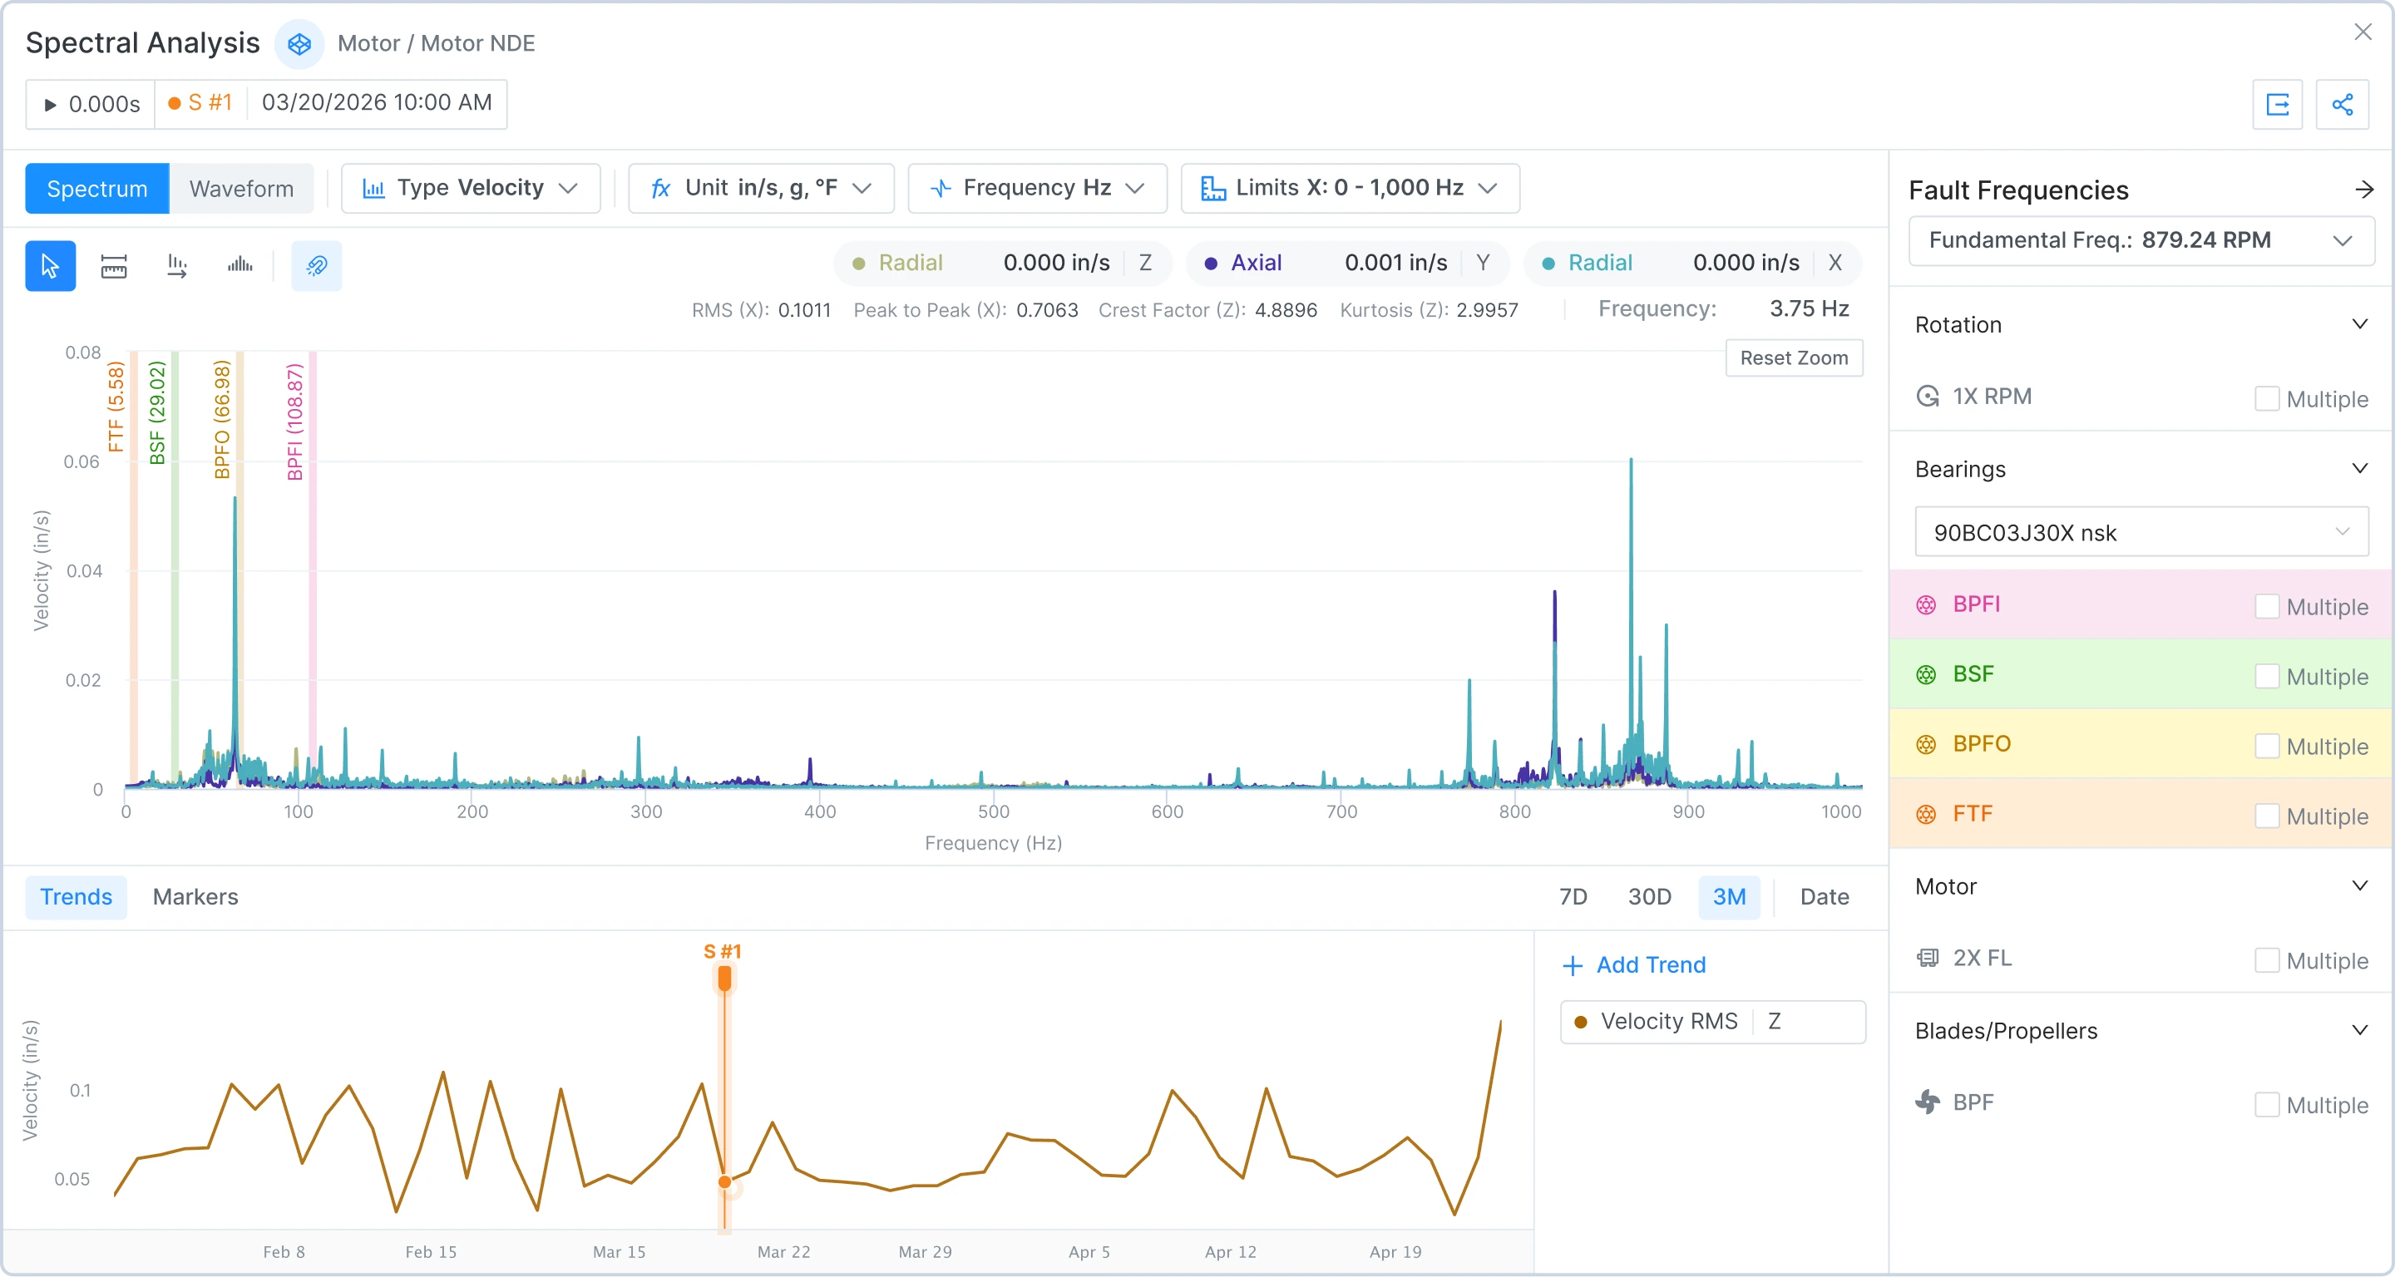Select the 30D time range
The width and height of the screenshot is (2395, 1277).
[x=1648, y=896]
